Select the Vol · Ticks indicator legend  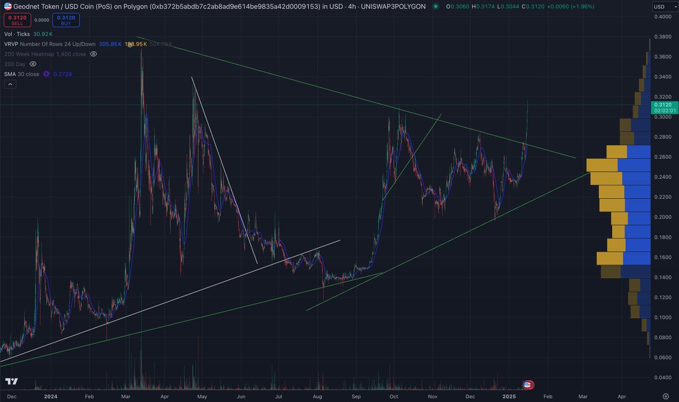point(17,34)
